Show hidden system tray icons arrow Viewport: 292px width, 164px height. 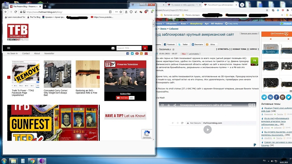coord(268,161)
